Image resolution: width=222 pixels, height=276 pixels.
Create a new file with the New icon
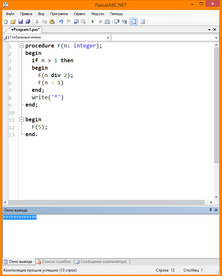point(5,22)
